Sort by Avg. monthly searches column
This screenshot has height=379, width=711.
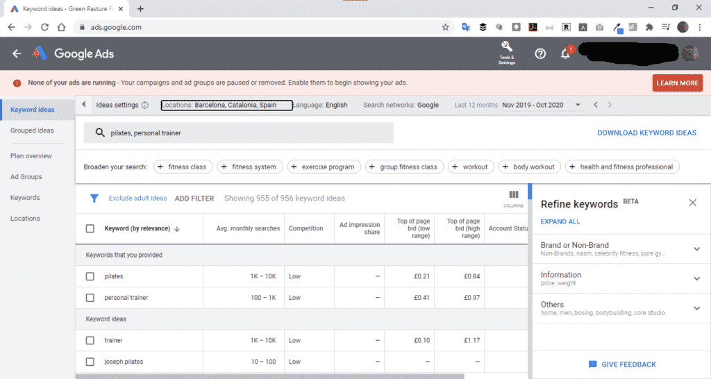248,228
